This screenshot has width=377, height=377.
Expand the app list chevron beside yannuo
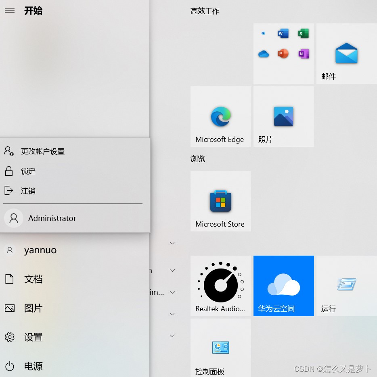pos(172,243)
